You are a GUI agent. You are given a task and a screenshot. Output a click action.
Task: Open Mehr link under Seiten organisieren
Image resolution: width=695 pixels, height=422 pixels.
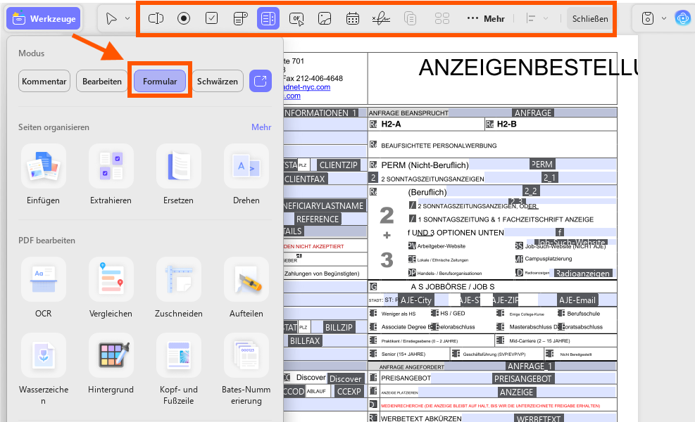[261, 127]
